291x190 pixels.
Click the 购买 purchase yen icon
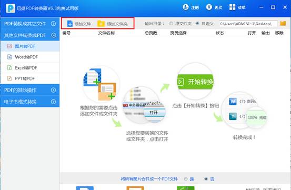click(x=209, y=7)
